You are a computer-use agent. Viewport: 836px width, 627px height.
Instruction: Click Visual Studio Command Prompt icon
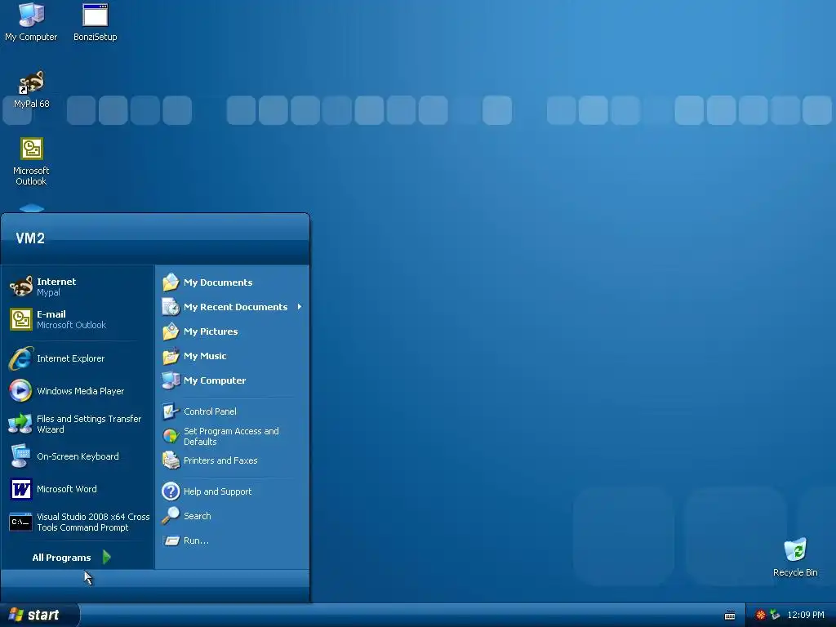point(20,522)
